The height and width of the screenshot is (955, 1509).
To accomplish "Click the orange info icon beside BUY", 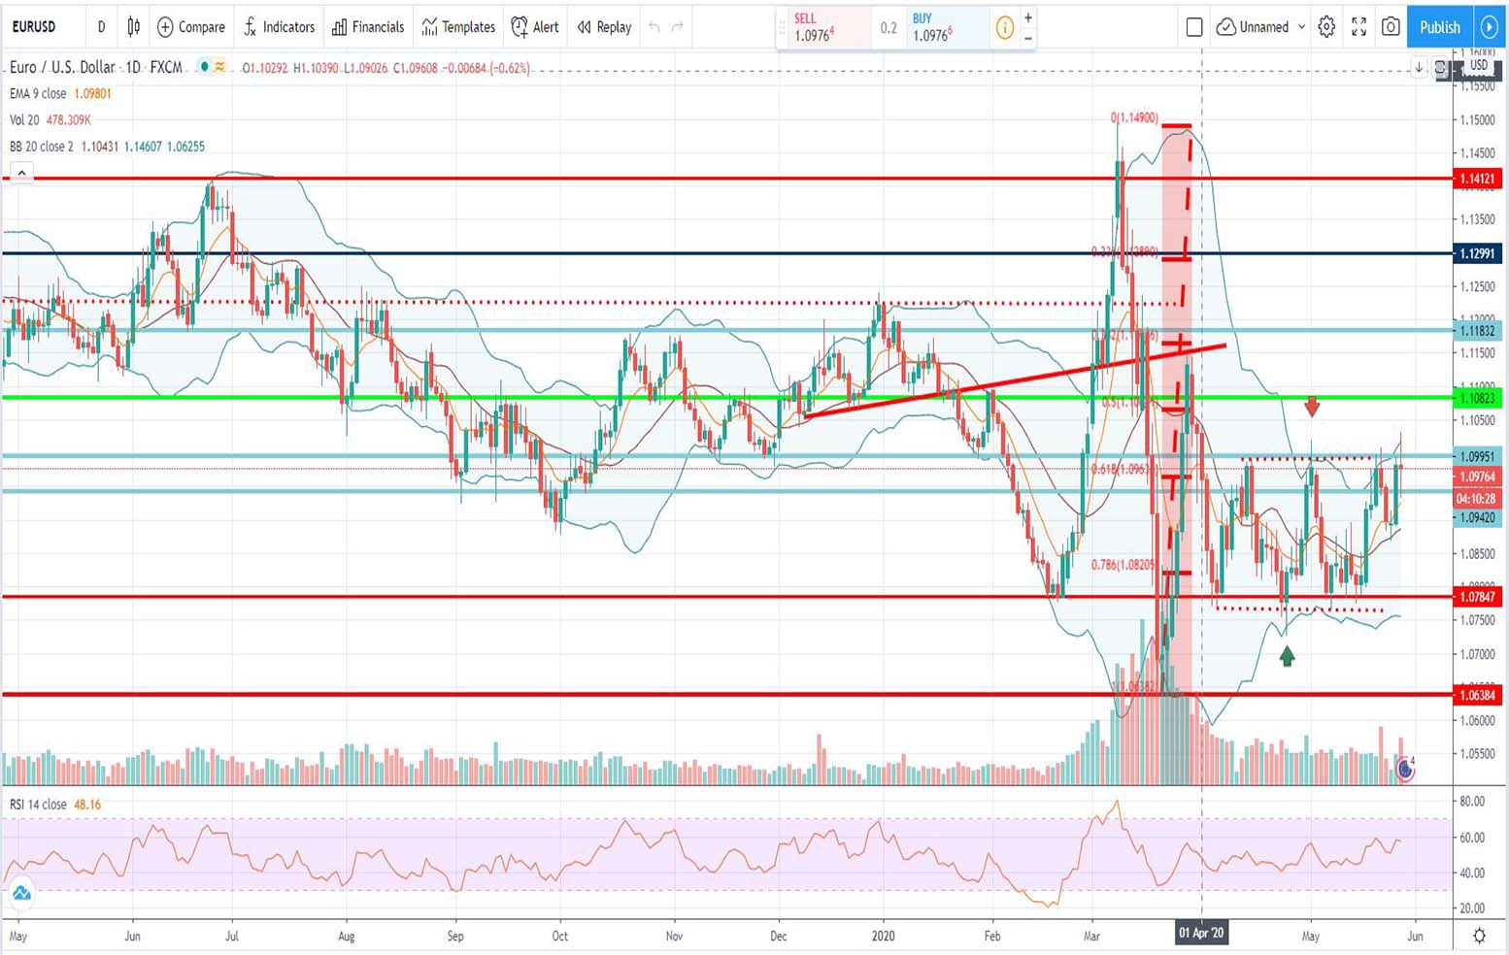I will coord(1004,28).
